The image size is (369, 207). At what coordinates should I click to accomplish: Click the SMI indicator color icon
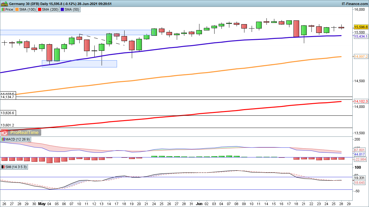3,167
